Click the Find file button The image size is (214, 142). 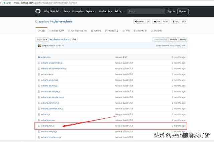(x=174, y=40)
